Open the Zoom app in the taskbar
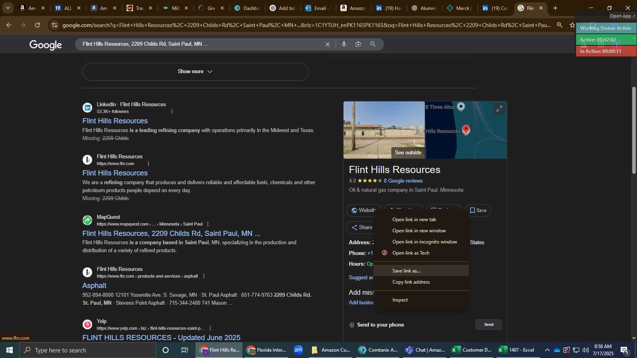The width and height of the screenshot is (637, 358). tap(298, 350)
